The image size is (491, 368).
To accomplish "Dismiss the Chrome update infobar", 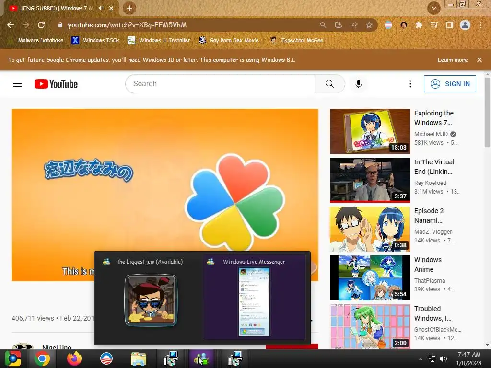I will (479, 60).
